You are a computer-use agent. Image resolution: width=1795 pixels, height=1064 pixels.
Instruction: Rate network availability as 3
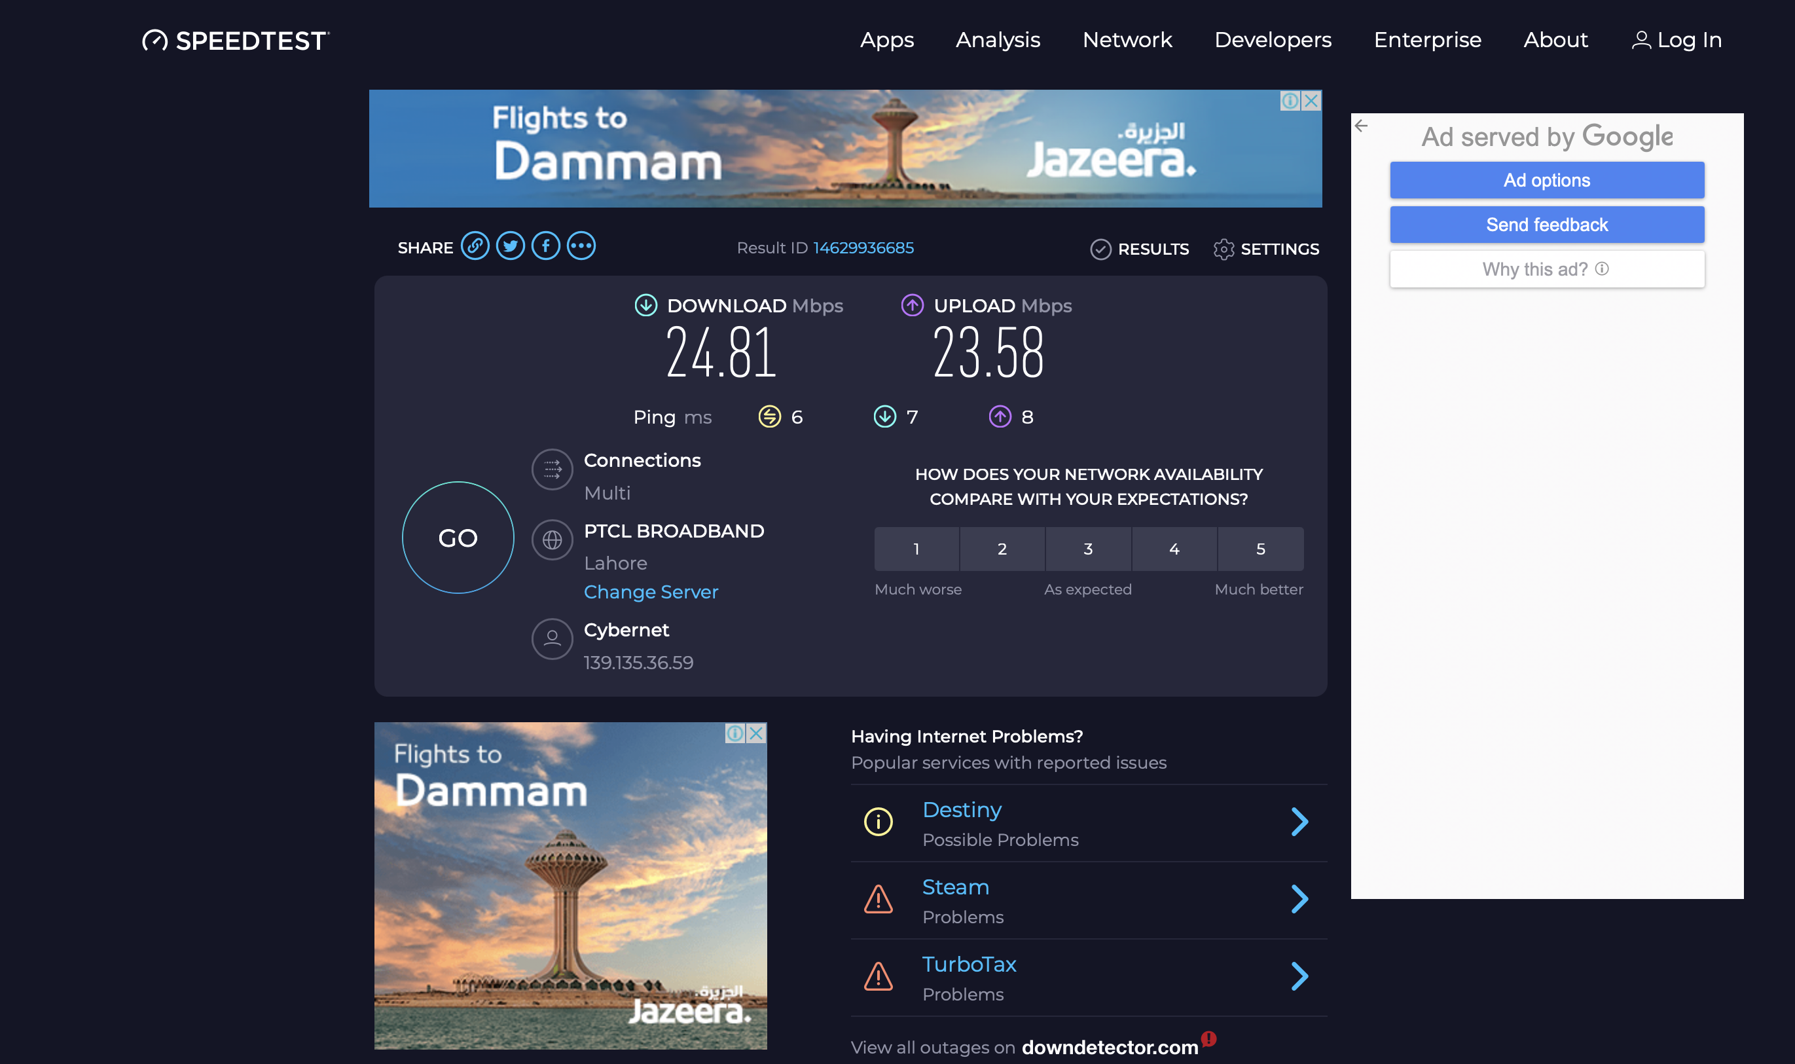(x=1088, y=549)
